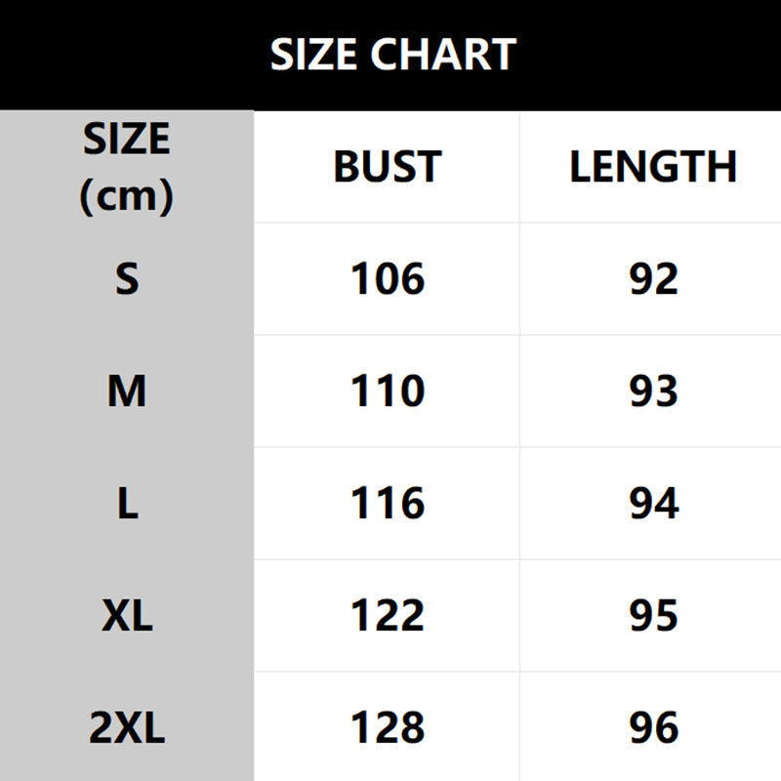Select bust value 106
Image resolution: width=781 pixels, height=781 pixels.
(388, 280)
